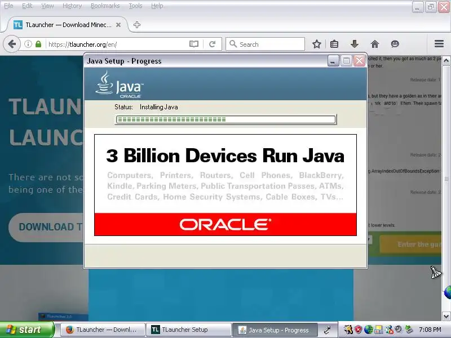This screenshot has width=451, height=338.
Task: Click the pen icon beside the taskbar
Action: 328,330
